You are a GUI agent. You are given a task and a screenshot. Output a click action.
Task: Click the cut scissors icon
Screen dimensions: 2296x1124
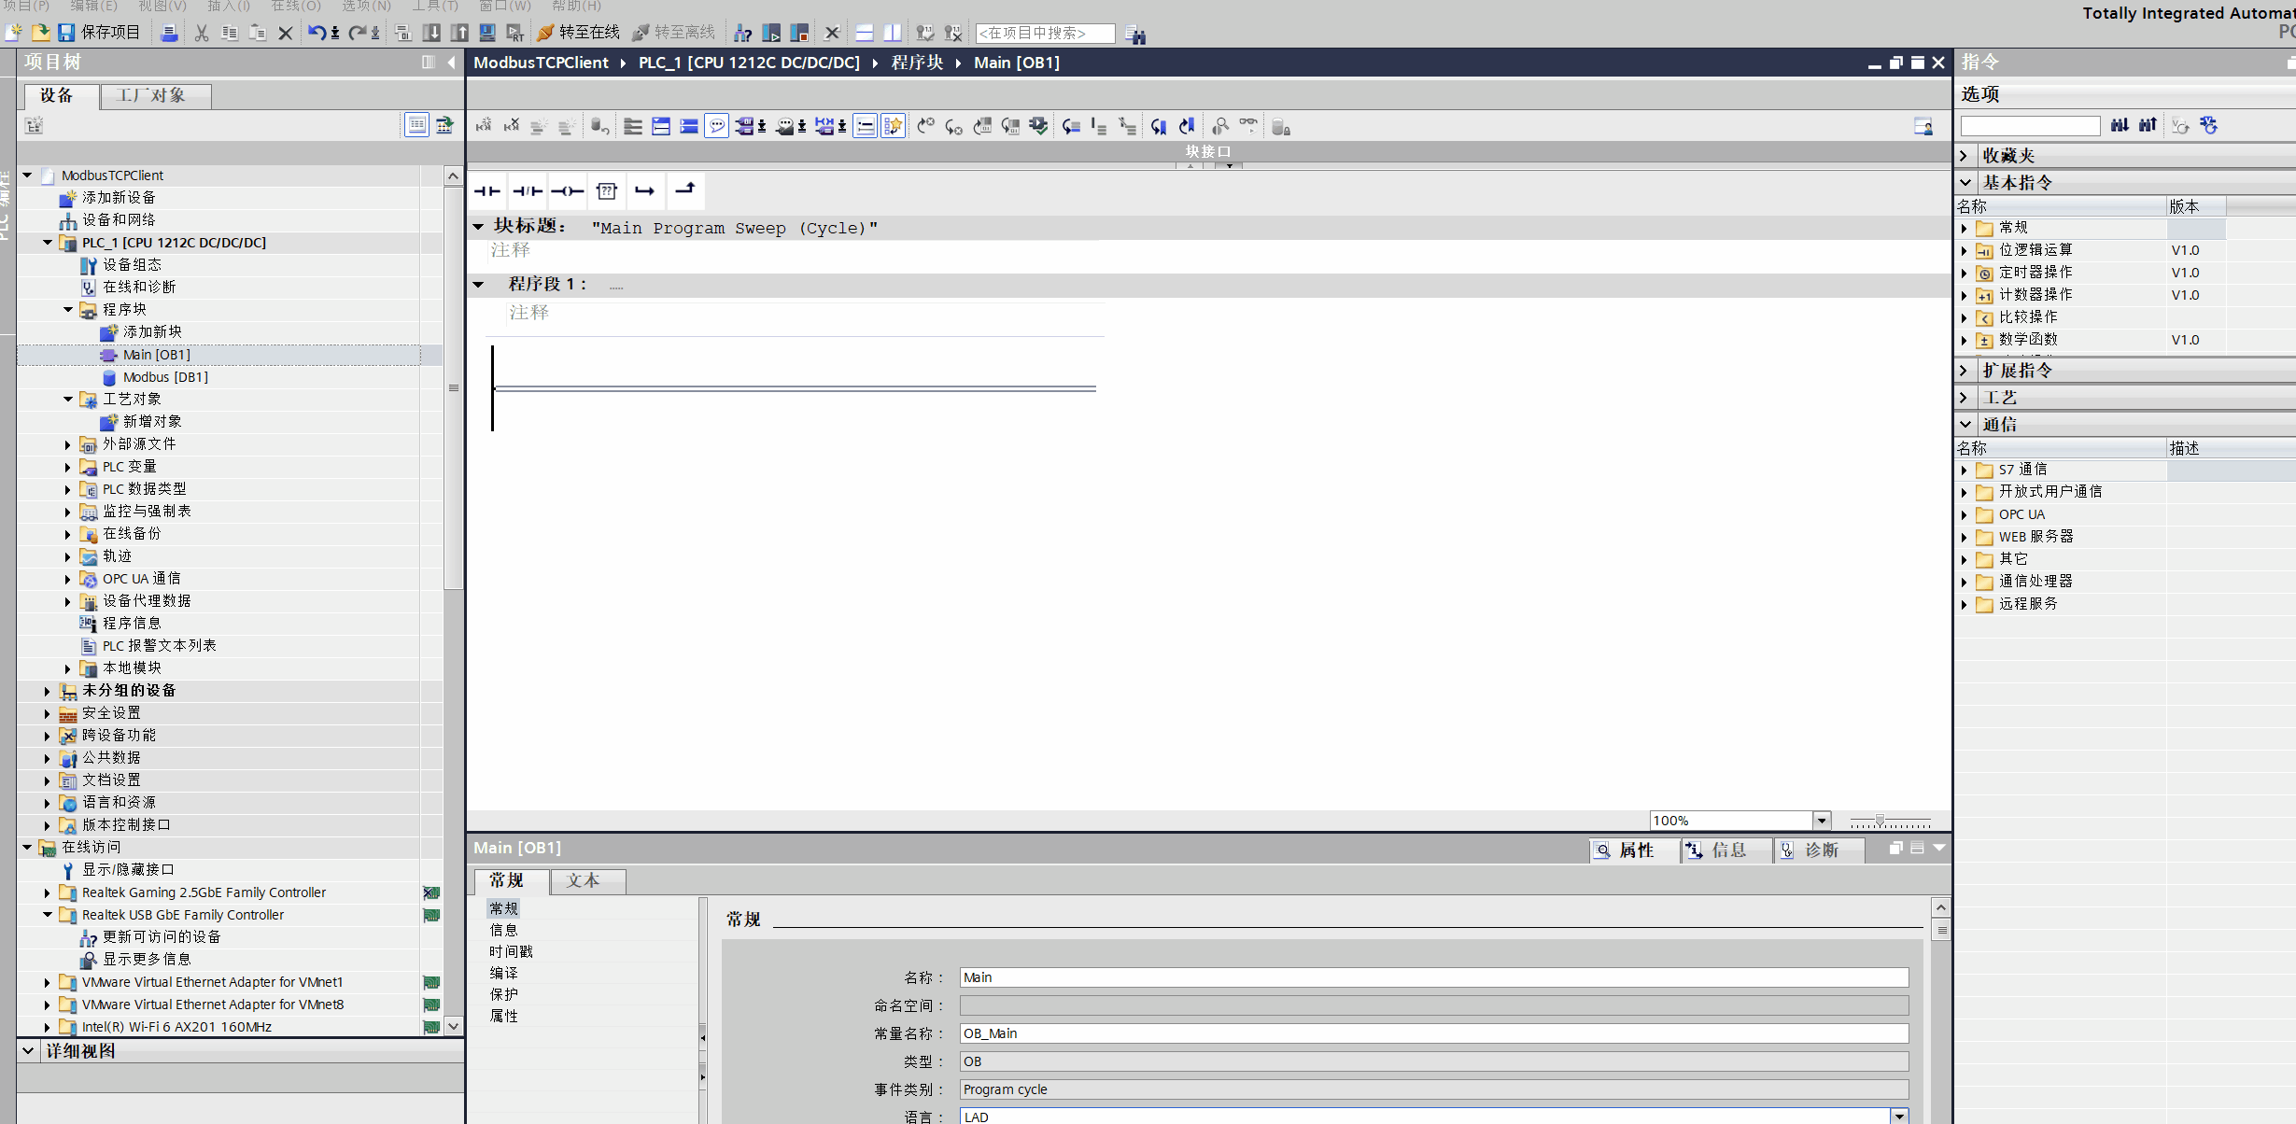coord(201,33)
